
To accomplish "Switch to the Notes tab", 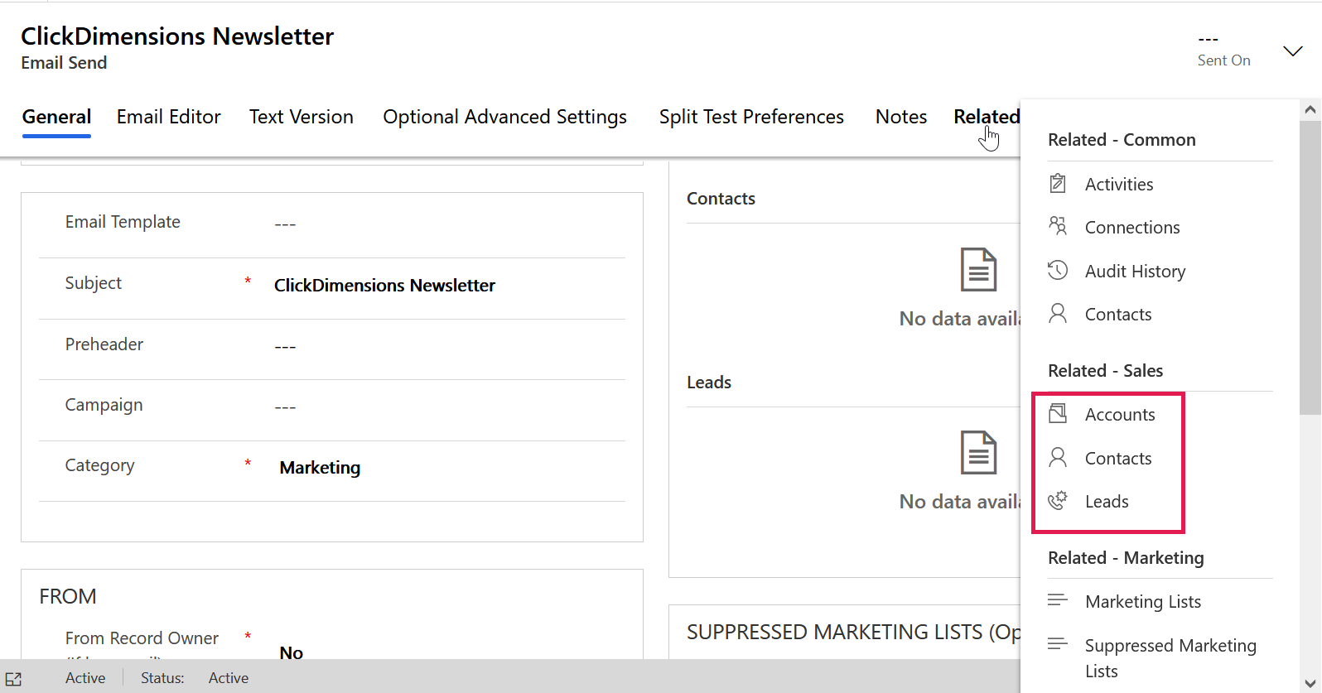I will [901, 117].
